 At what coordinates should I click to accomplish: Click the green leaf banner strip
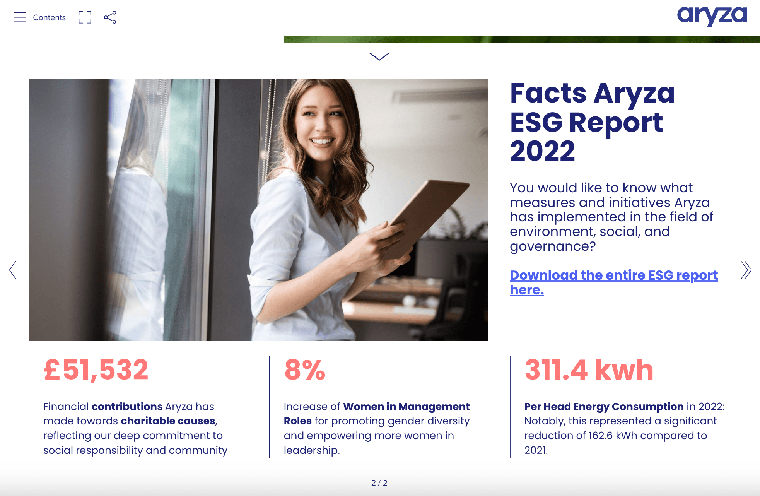coord(521,39)
